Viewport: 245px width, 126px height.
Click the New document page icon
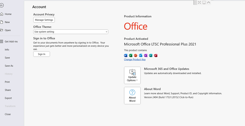tap(2, 22)
